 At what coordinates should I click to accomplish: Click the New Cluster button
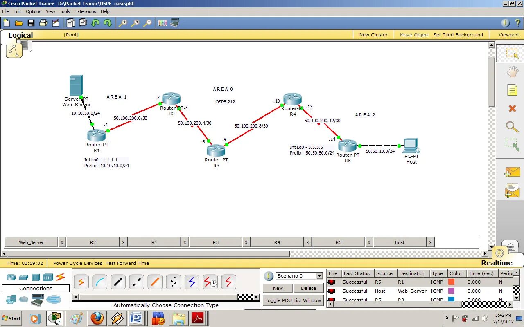click(x=373, y=35)
